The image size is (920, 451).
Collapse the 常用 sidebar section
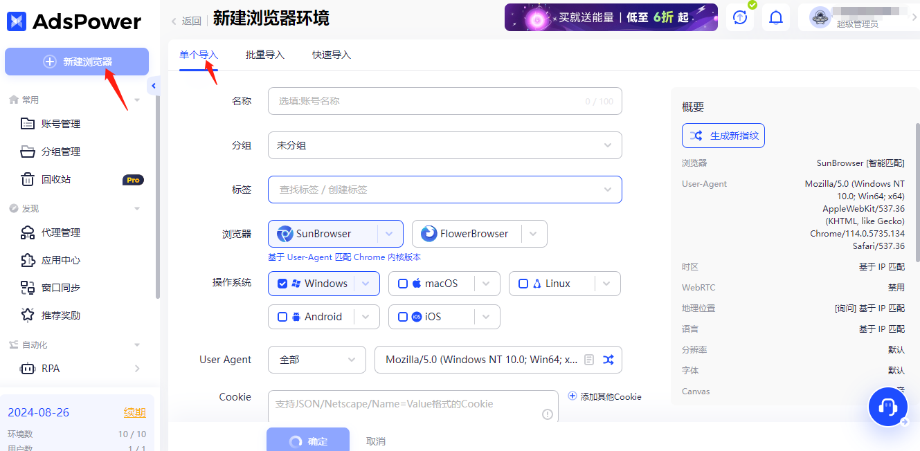point(137,100)
